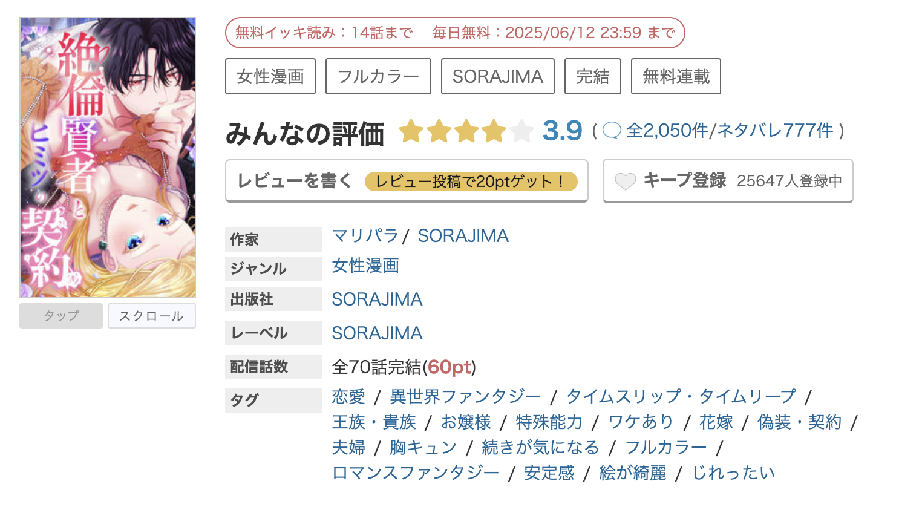Viewport: 899px width, 507px height.
Task: Open the 異世界ファンタジー tag
Action: click(465, 396)
